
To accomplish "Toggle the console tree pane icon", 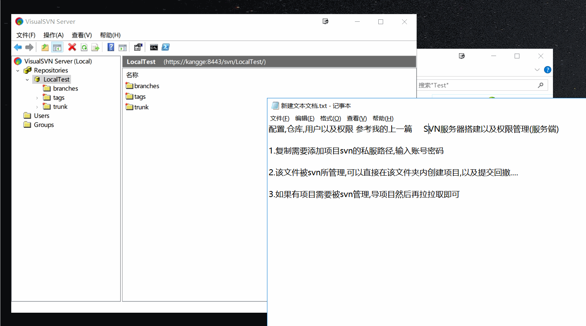I will pos(57,47).
